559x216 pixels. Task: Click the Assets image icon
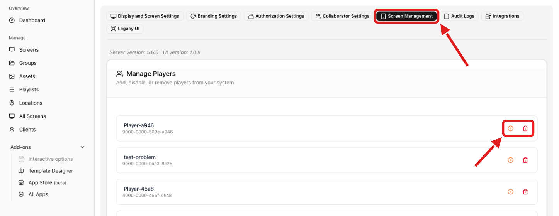point(12,76)
